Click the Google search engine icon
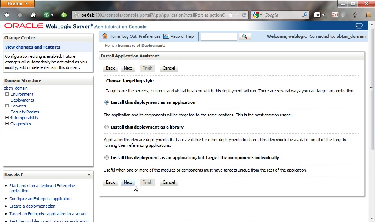The height and width of the screenshot is (222, 375). pos(256,15)
